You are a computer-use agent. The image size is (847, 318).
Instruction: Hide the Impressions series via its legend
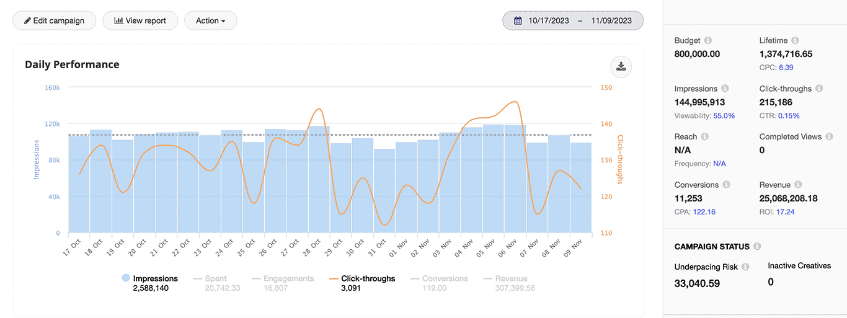coord(155,279)
